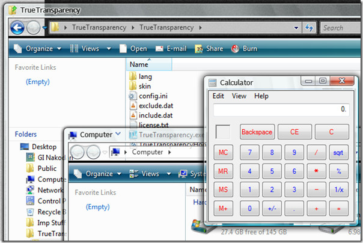Click the 9 key on Calculator

(x=294, y=152)
